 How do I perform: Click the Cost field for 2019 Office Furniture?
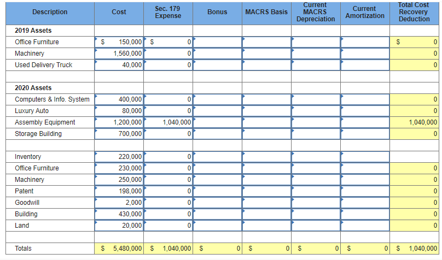[119, 42]
